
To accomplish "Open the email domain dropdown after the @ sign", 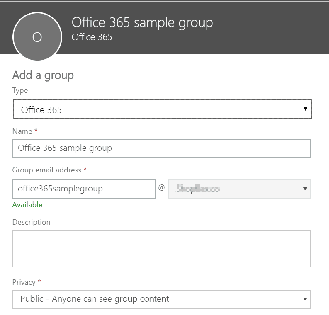I will click(239, 189).
